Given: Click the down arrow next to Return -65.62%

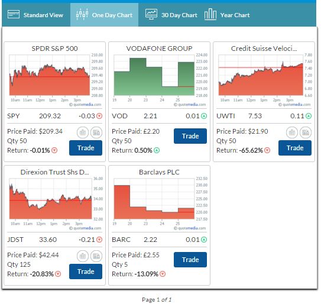Looking at the screenshot, I should 267,150.
